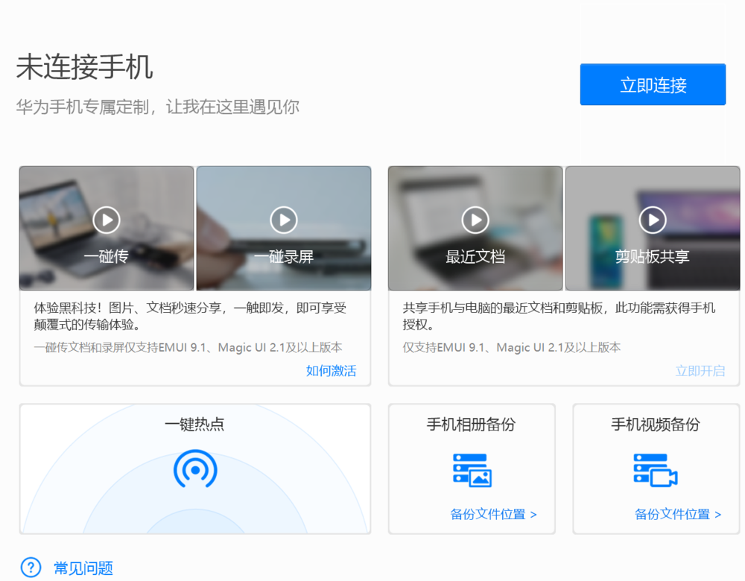Viewport: 745px width, 581px height.
Task: Click the 手机视频备份 video backup icon
Action: [655, 470]
